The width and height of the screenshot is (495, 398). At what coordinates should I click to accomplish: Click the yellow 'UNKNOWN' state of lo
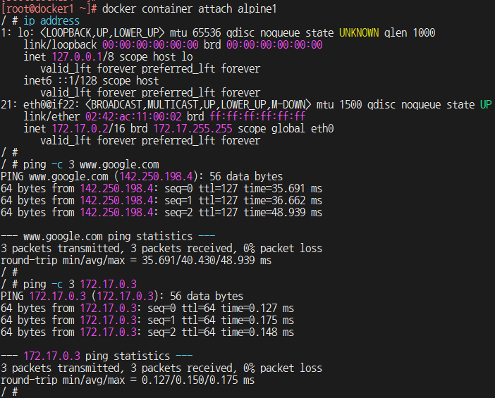pyautogui.click(x=359, y=33)
